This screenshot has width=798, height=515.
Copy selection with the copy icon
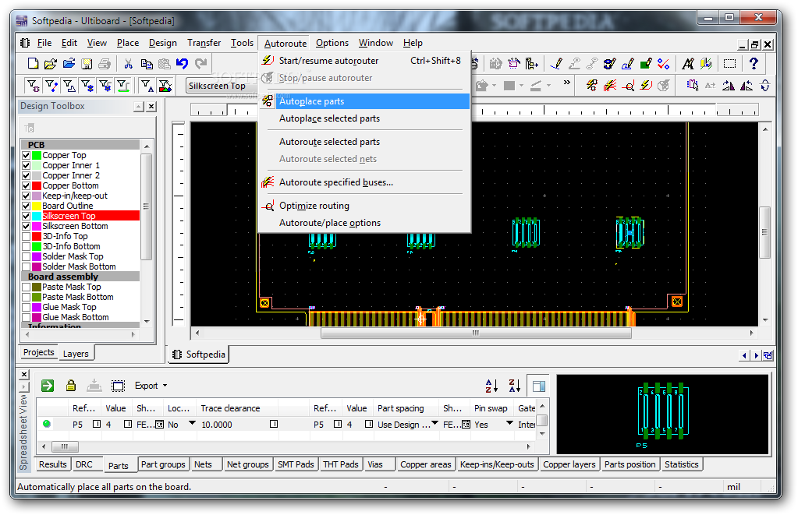click(x=147, y=64)
